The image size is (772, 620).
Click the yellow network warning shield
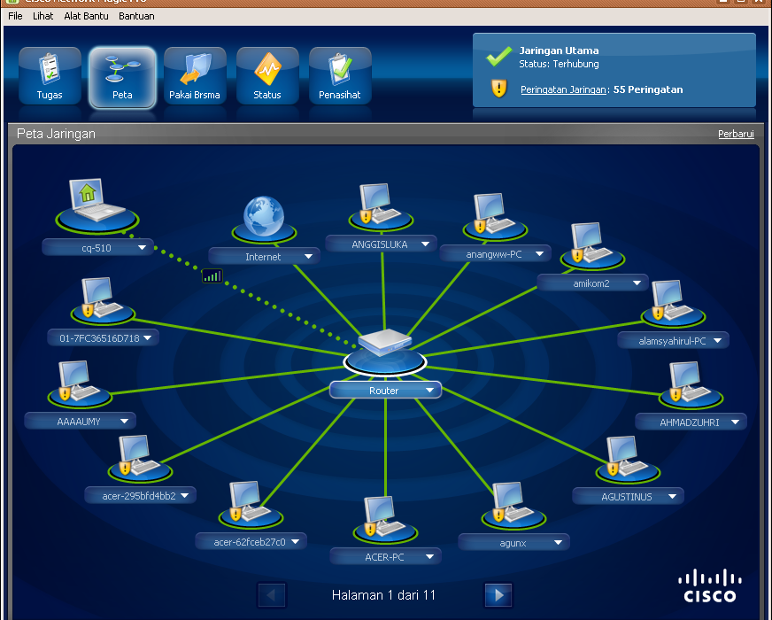tap(498, 89)
